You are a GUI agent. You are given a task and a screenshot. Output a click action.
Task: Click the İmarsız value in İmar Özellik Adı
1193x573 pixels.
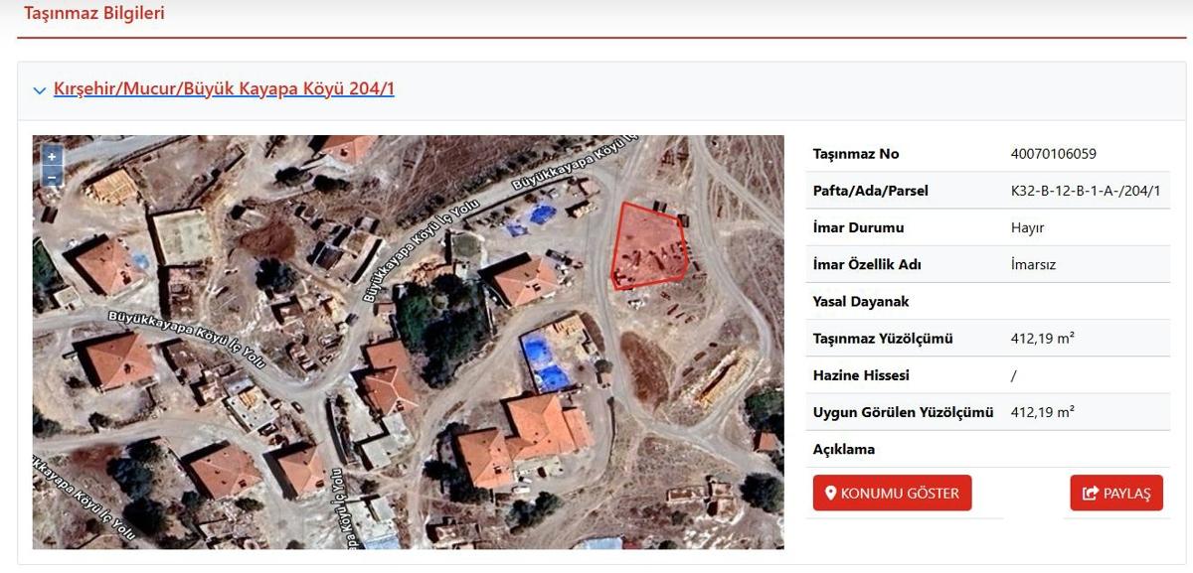point(1031,264)
